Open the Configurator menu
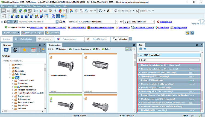Viewport: 205px width, 117px height. (39, 5)
